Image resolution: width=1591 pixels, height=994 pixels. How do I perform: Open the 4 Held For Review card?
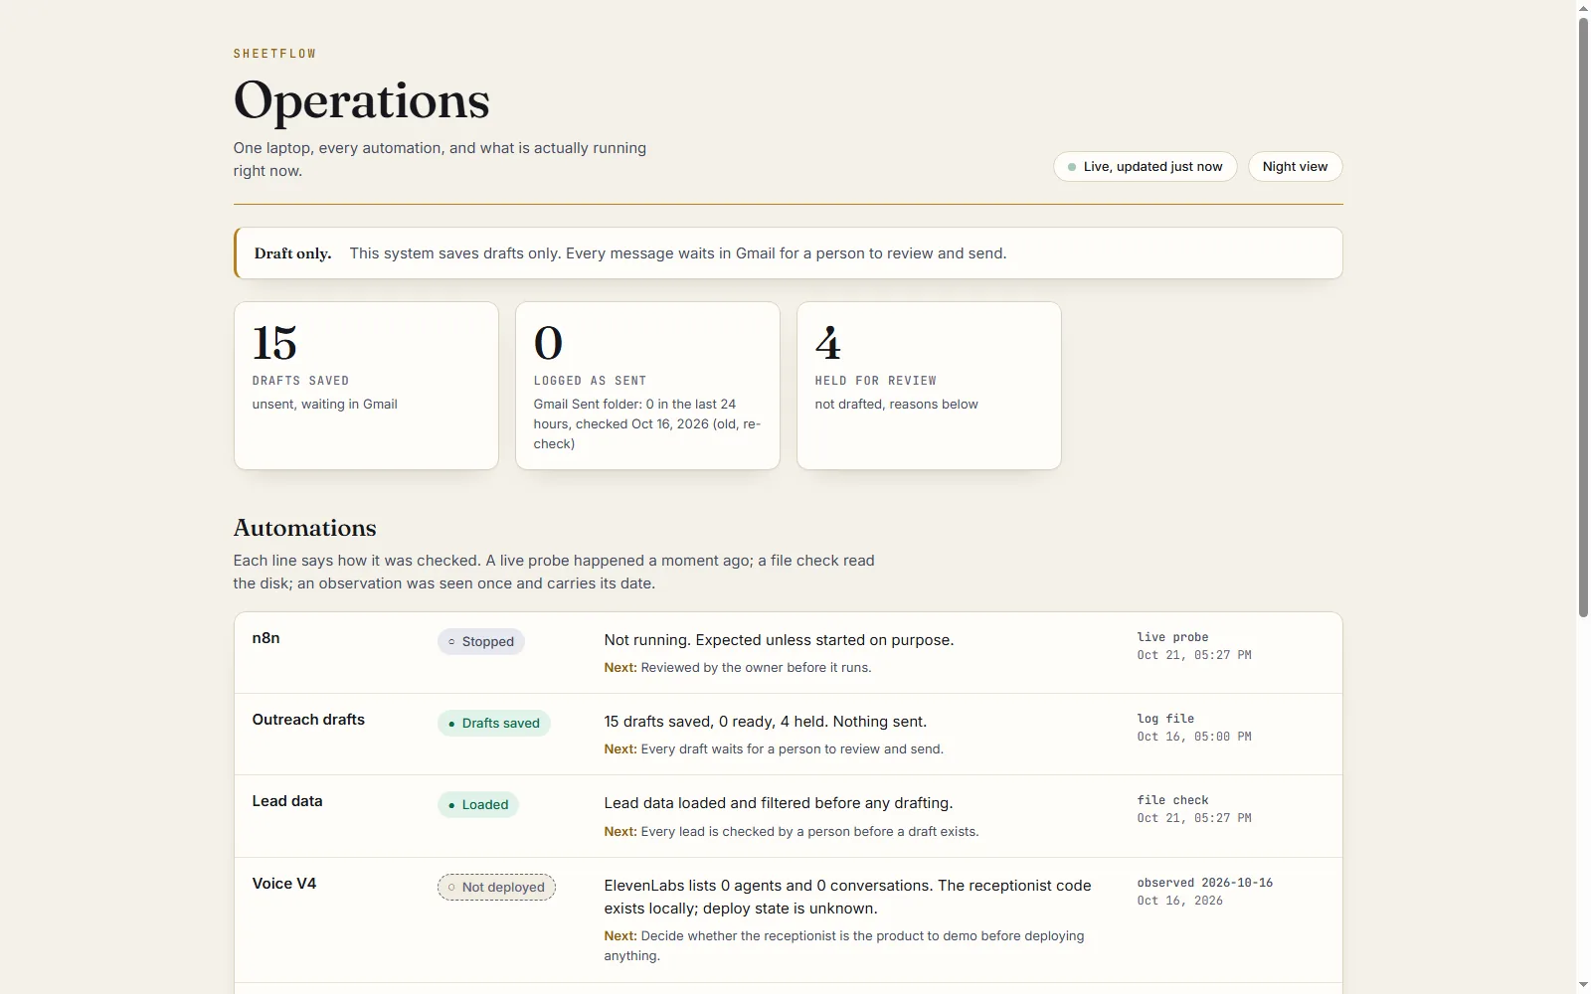point(929,386)
